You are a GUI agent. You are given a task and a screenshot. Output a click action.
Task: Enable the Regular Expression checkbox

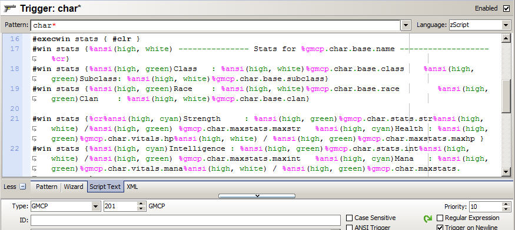[x=440, y=218]
